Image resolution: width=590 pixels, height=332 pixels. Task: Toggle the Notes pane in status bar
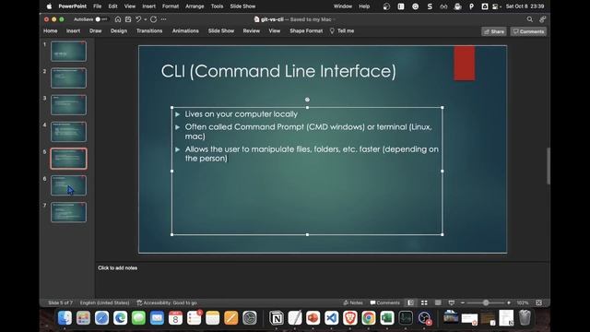click(x=353, y=302)
